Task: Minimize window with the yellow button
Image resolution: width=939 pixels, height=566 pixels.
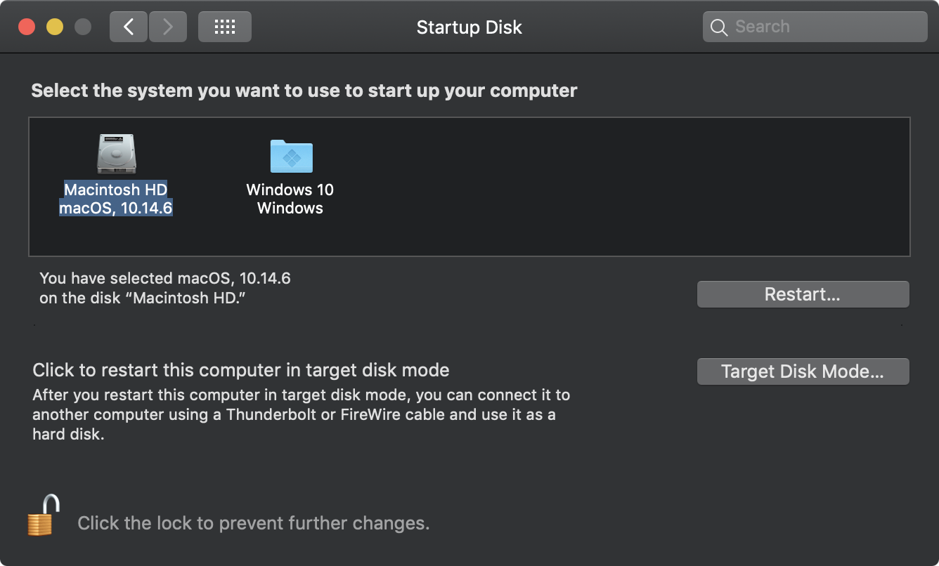Action: click(55, 27)
